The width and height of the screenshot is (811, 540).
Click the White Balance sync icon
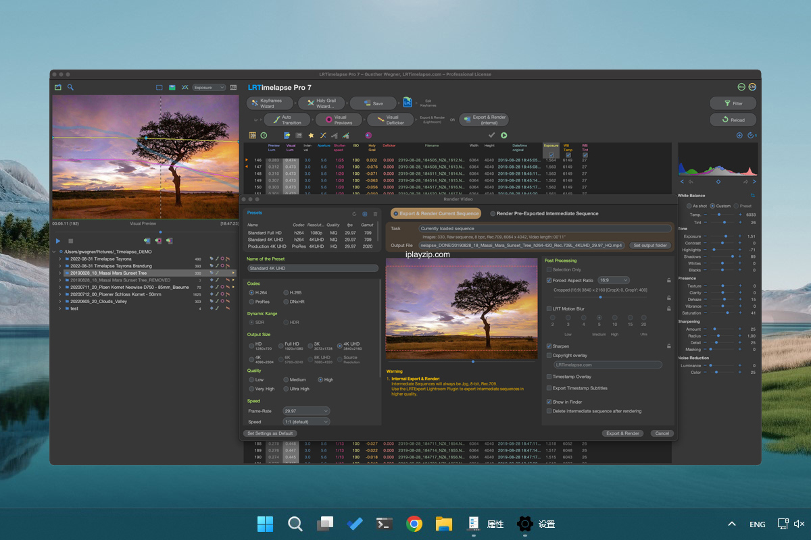click(x=752, y=196)
